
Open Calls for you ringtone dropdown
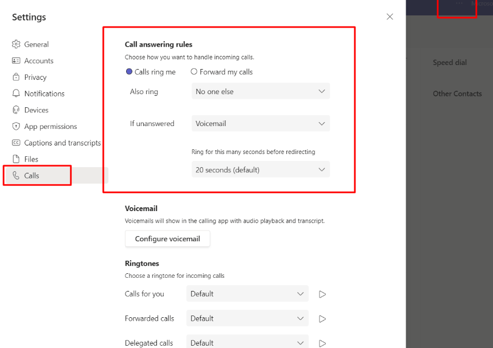pos(248,294)
